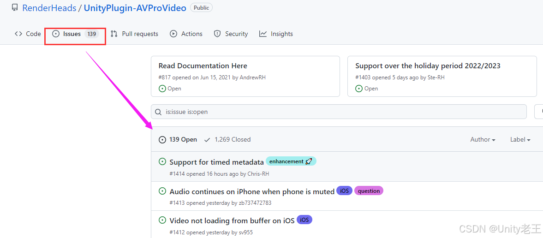Click the checkmark icon beside Closed
Viewport: 543px width, 238px height.
tap(208, 140)
